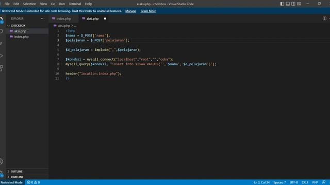Open the Edit menu
Viewport: 330px width, 185px height.
pos(16,4)
